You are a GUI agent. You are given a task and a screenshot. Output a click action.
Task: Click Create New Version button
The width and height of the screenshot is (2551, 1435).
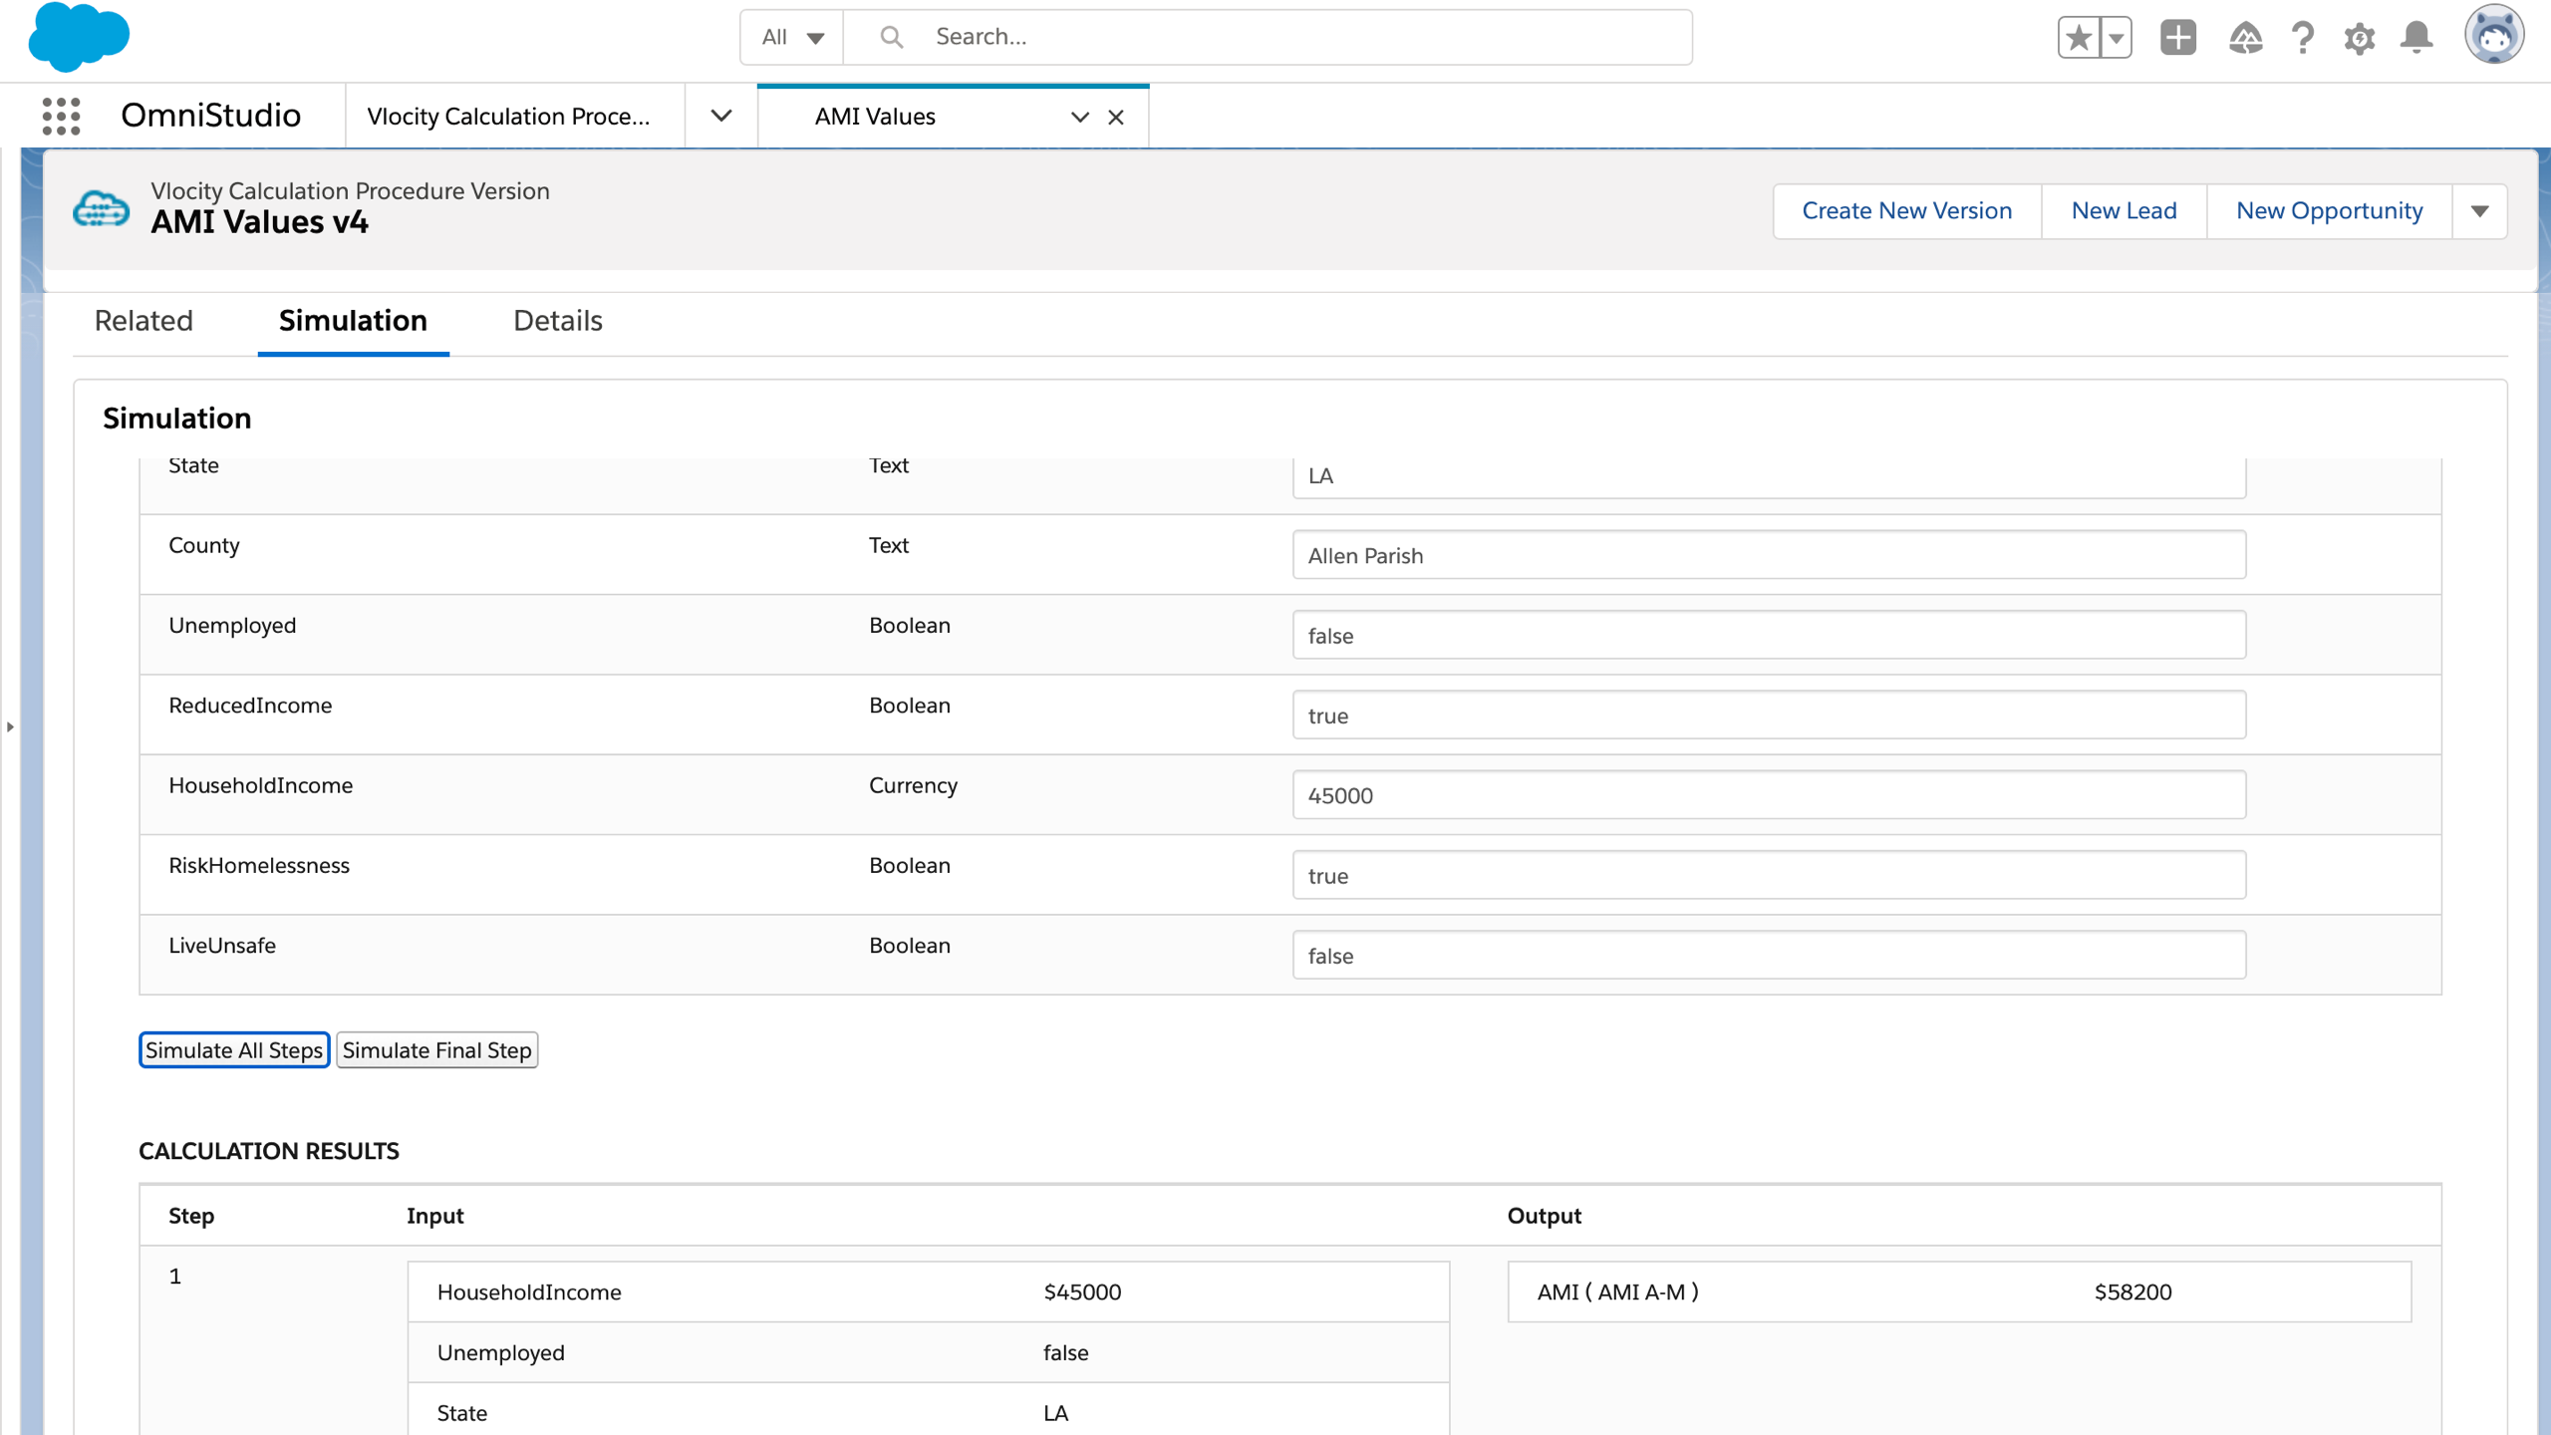tap(1906, 211)
